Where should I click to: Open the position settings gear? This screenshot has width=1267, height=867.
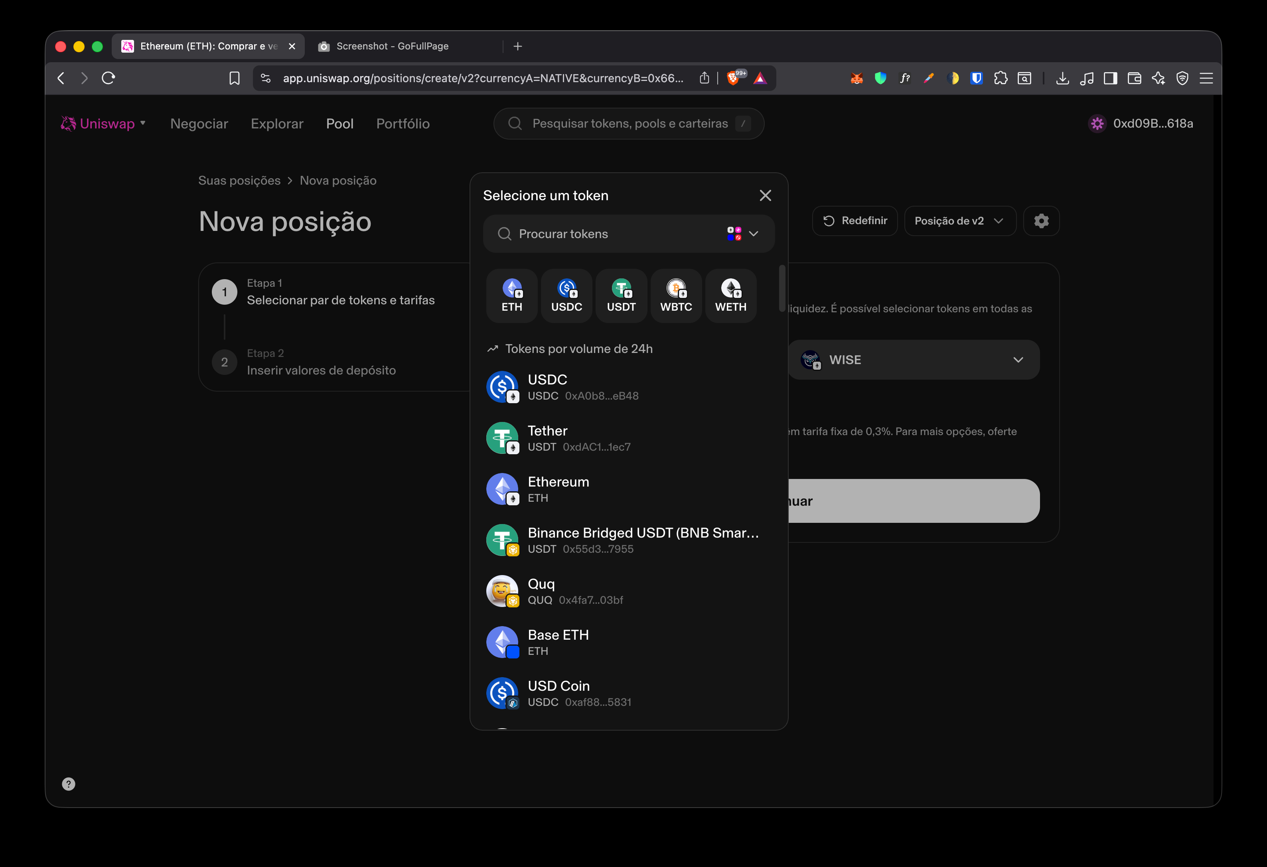1041,221
